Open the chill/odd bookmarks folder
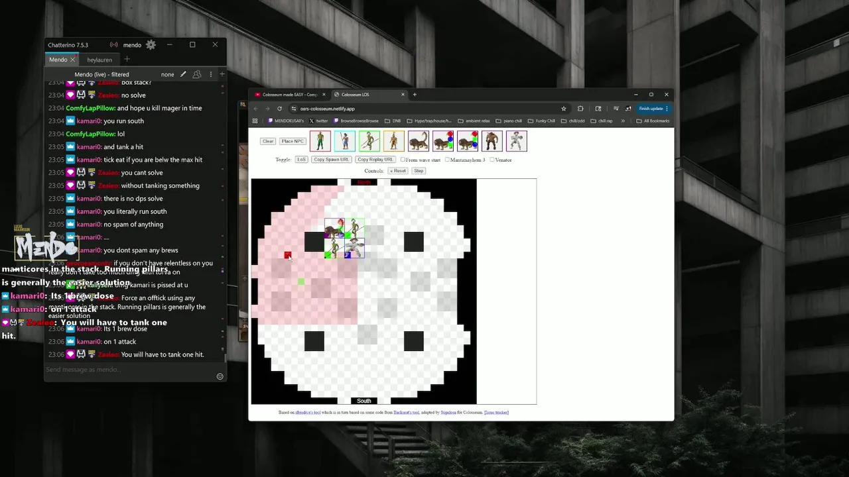The width and height of the screenshot is (849, 477). (x=573, y=121)
